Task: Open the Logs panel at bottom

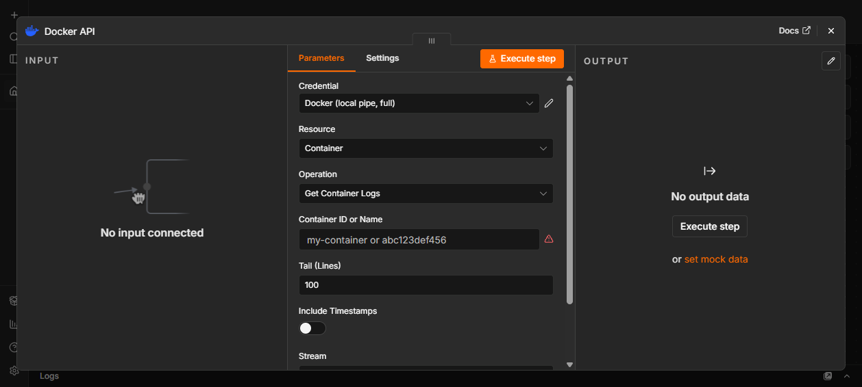Action: click(x=49, y=376)
